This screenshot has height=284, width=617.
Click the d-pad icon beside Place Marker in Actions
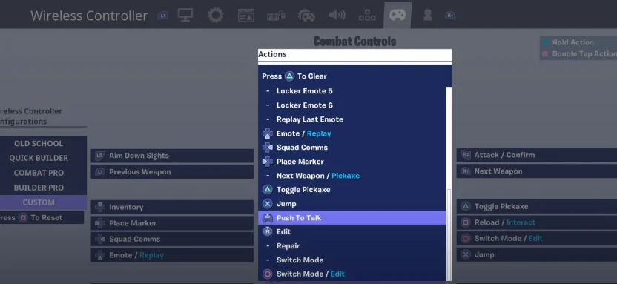tap(268, 161)
